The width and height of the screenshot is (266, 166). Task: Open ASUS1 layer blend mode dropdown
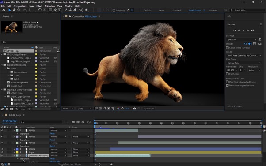click(58, 130)
